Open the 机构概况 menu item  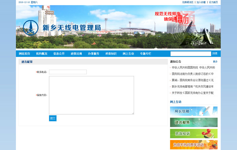click(x=42, y=54)
